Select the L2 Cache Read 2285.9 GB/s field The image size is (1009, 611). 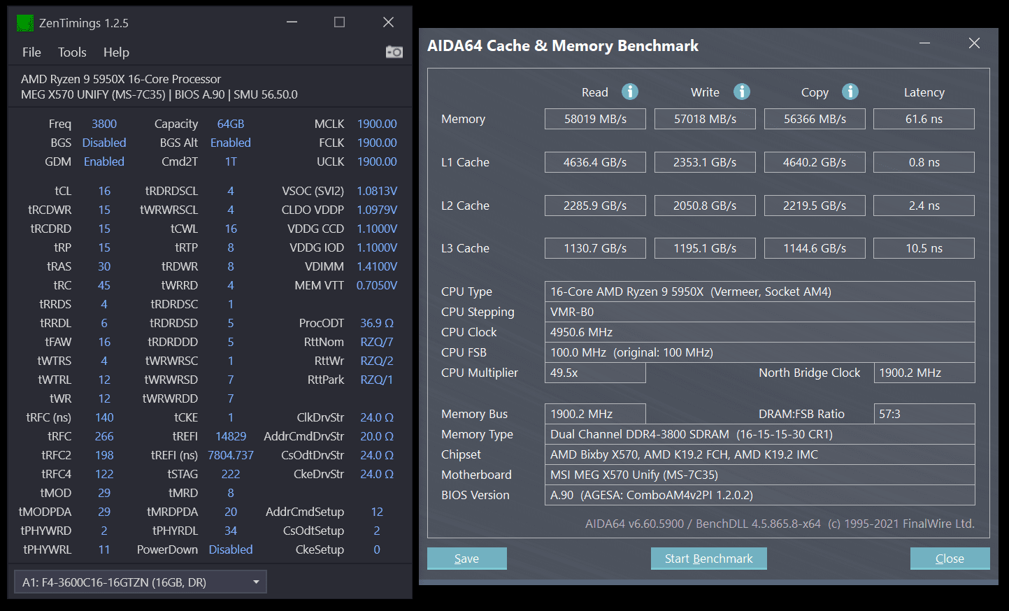point(595,206)
